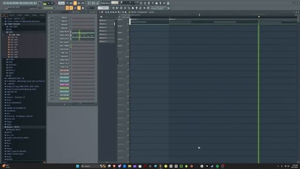Screen dimensions: 300x169
Task: Click the tempo display
Action: pos(61,3)
